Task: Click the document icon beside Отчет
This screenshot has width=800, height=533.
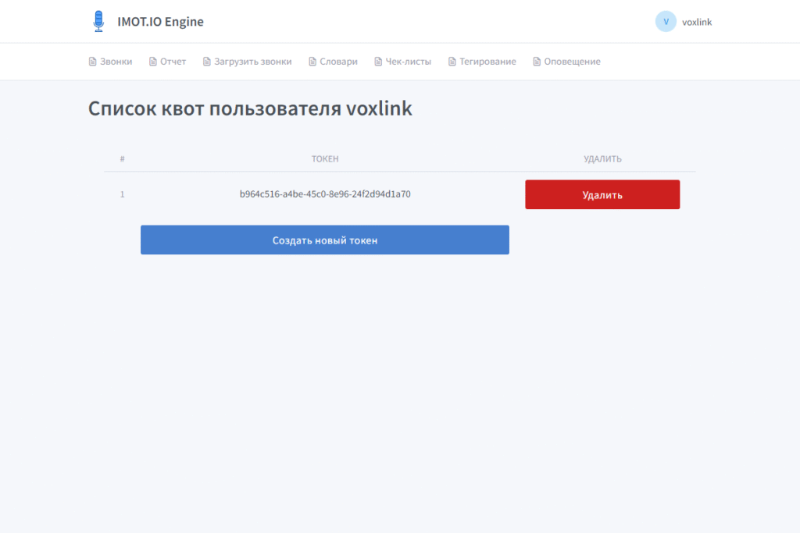Action: [152, 62]
